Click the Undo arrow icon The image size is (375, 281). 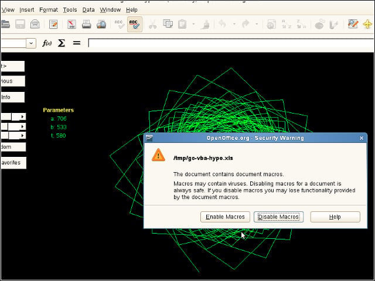pos(223,24)
